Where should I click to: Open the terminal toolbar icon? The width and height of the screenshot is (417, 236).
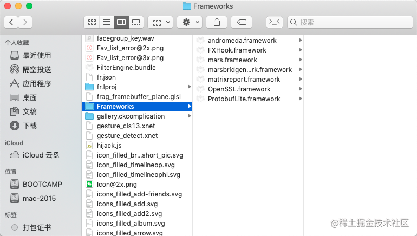click(x=274, y=22)
